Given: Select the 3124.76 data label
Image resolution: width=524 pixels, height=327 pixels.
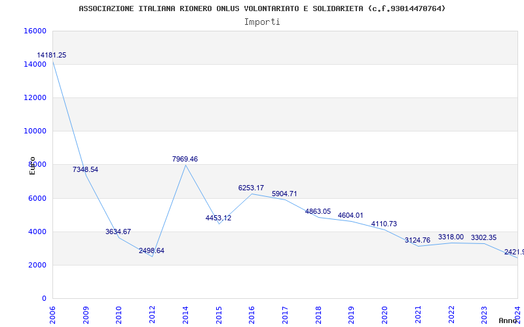Looking at the screenshot, I should (x=417, y=240).
